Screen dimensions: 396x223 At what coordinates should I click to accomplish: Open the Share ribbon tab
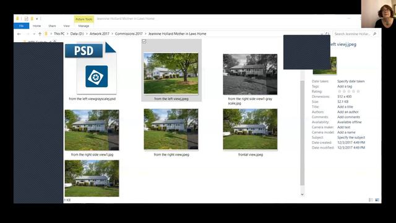pyautogui.click(x=52, y=26)
